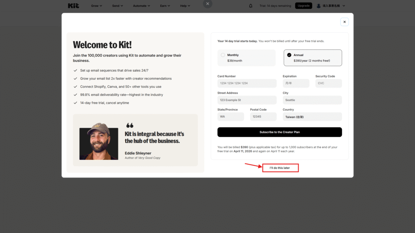Click the Kit logo in header

click(73, 6)
